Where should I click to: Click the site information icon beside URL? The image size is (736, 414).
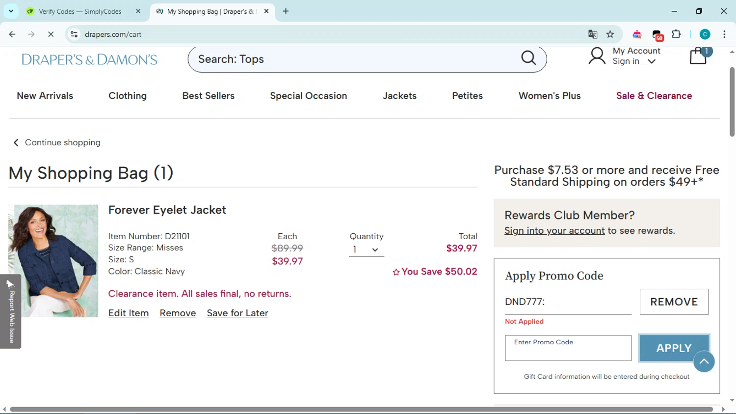74,34
